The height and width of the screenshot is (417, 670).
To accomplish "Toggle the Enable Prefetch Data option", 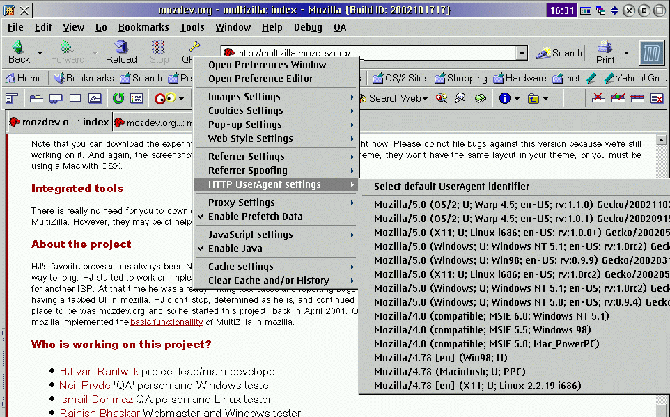I will tap(276, 217).
